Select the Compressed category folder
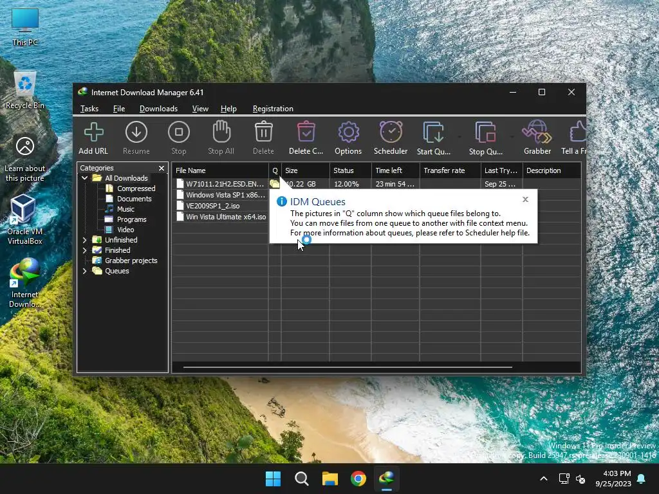This screenshot has width=659, height=494. click(131, 188)
